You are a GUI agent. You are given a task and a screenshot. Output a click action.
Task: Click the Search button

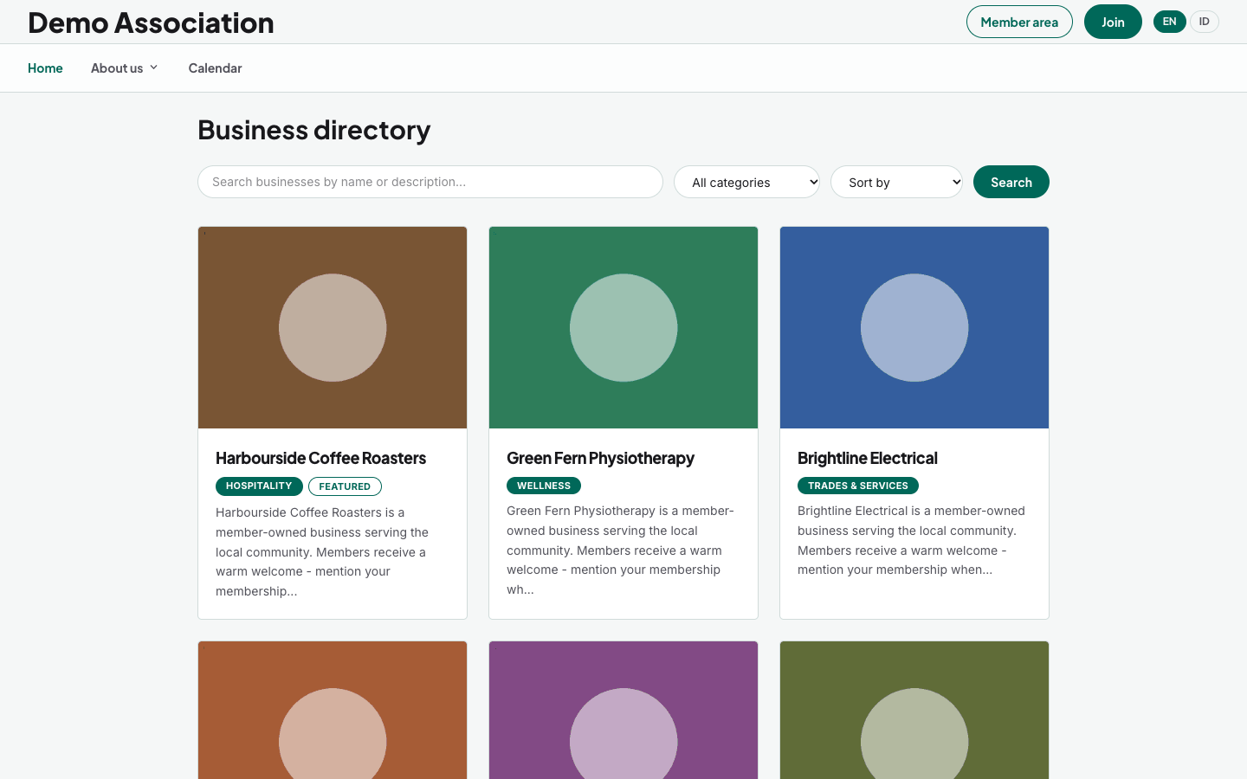1011,182
